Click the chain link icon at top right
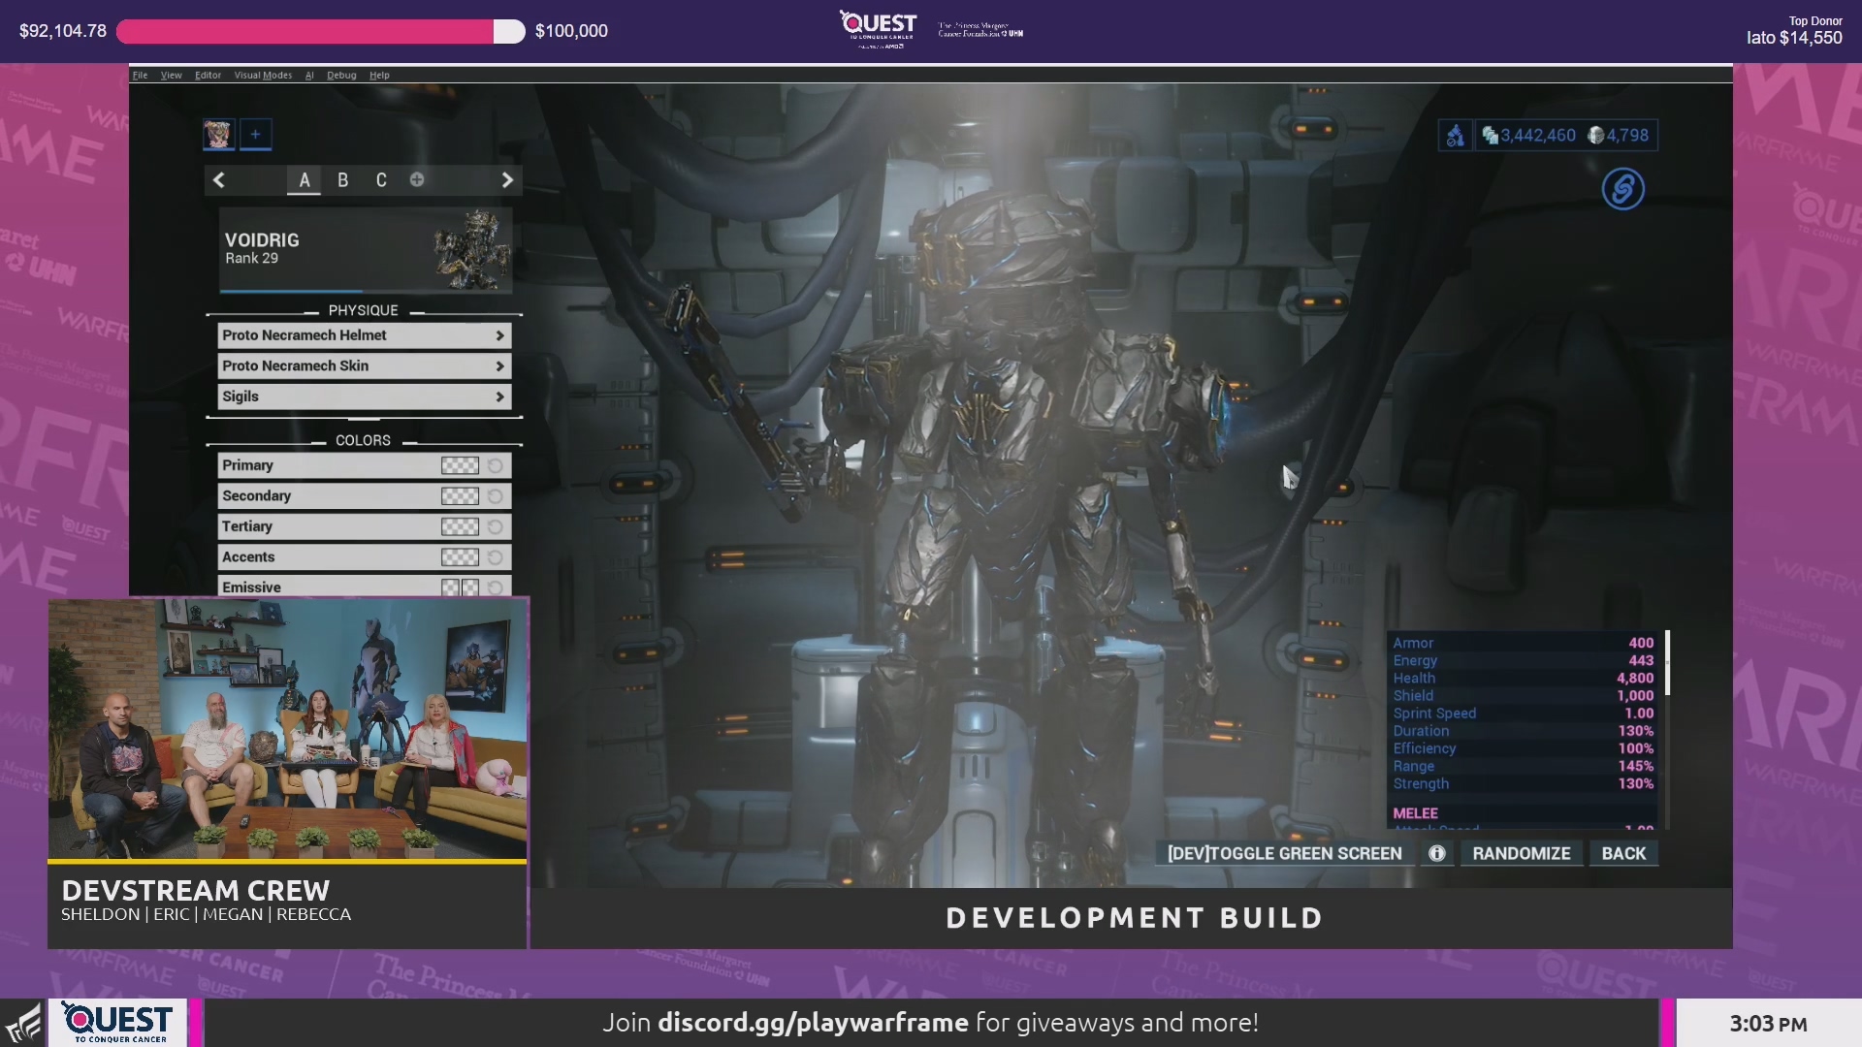This screenshot has height=1047, width=1862. pos(1623,188)
